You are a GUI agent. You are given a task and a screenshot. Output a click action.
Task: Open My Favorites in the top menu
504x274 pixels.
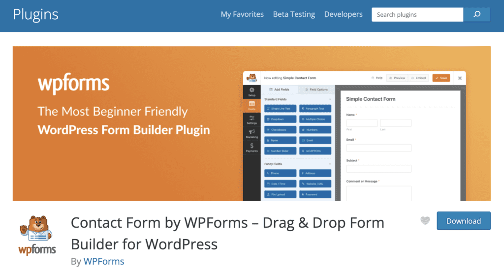(x=242, y=14)
